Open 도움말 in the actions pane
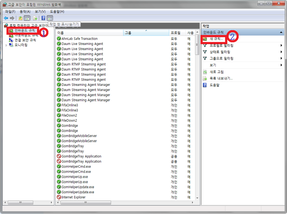This screenshot has width=287, height=214. click(x=214, y=85)
